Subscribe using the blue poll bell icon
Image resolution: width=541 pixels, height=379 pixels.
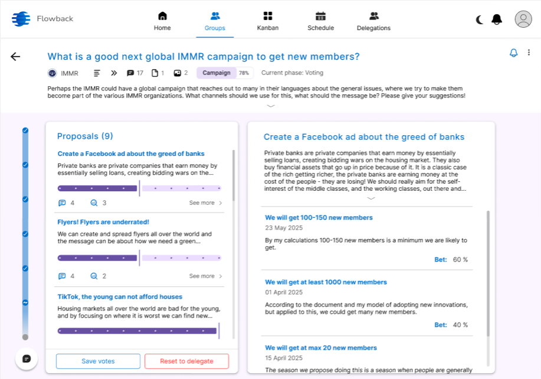pos(513,53)
